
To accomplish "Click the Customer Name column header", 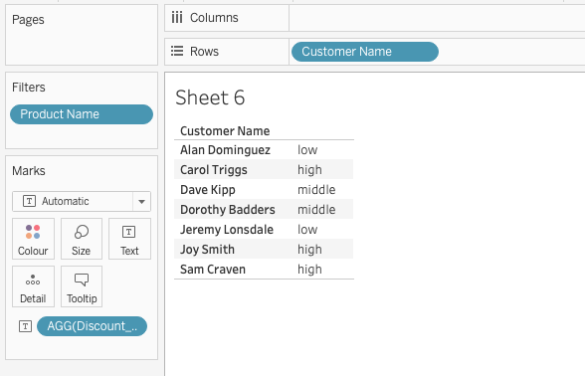I will [x=225, y=131].
